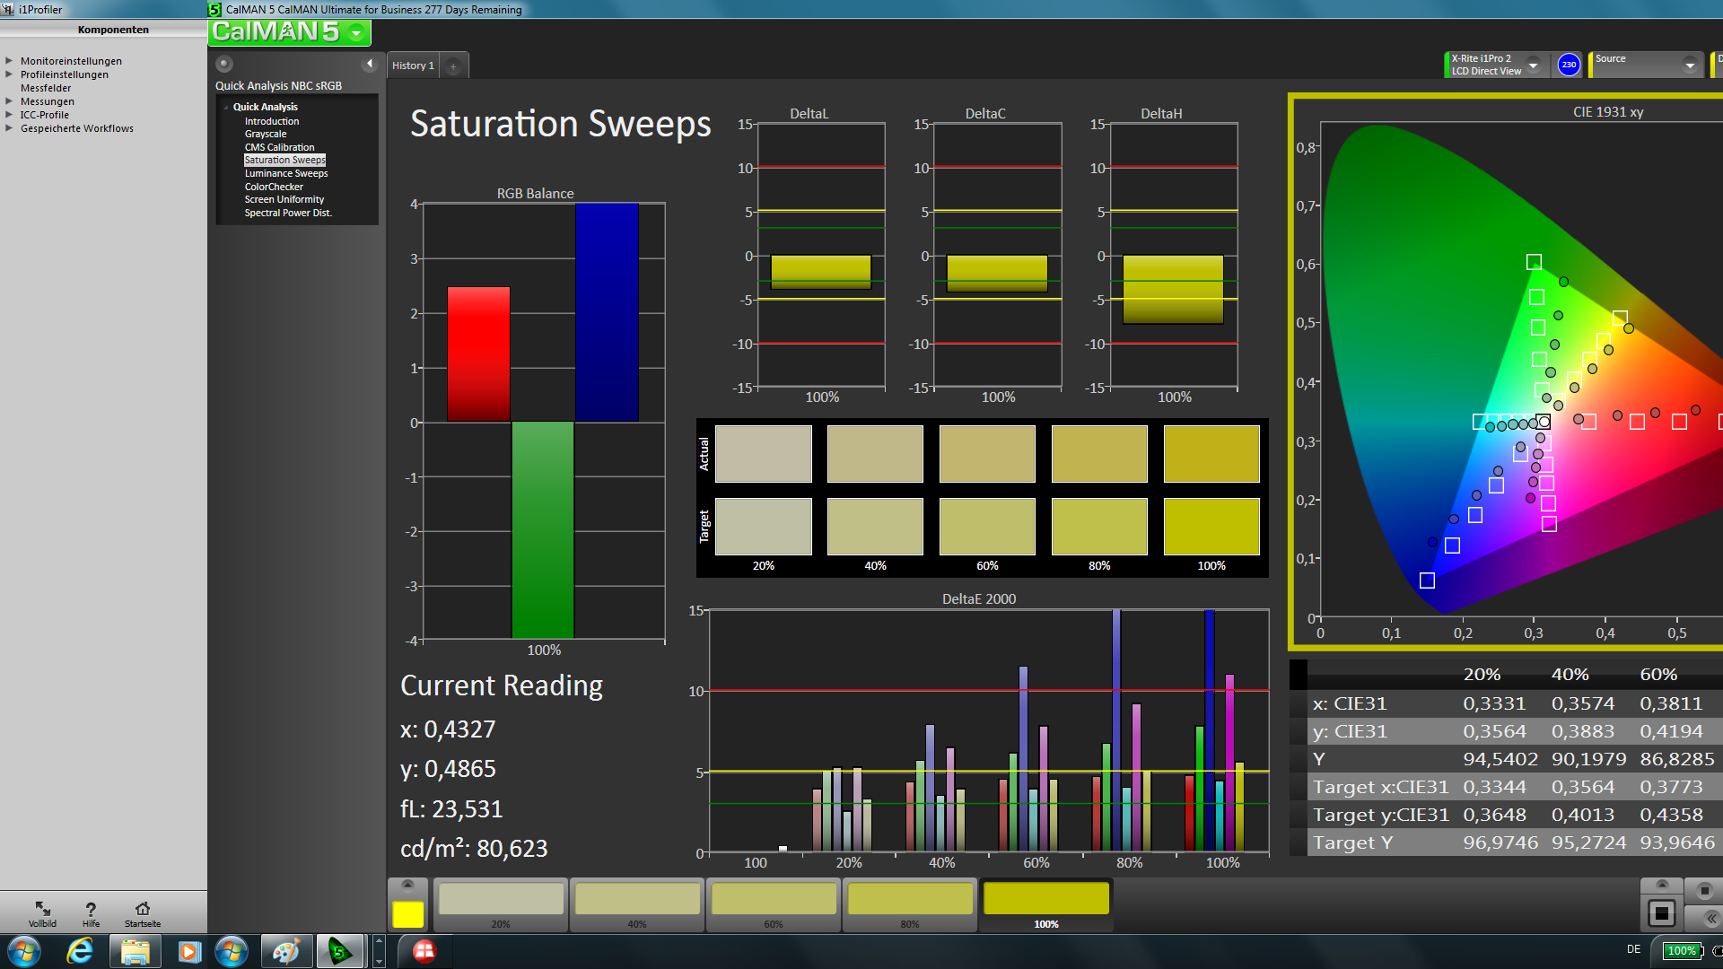Expand ICC-Profile in i1Profiler

[x=9, y=115]
